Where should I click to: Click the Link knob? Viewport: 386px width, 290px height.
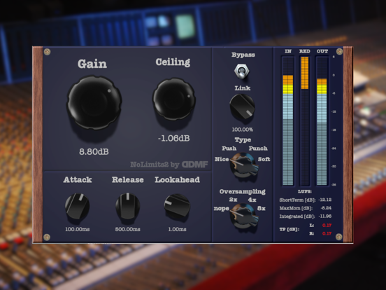pyautogui.click(x=242, y=107)
